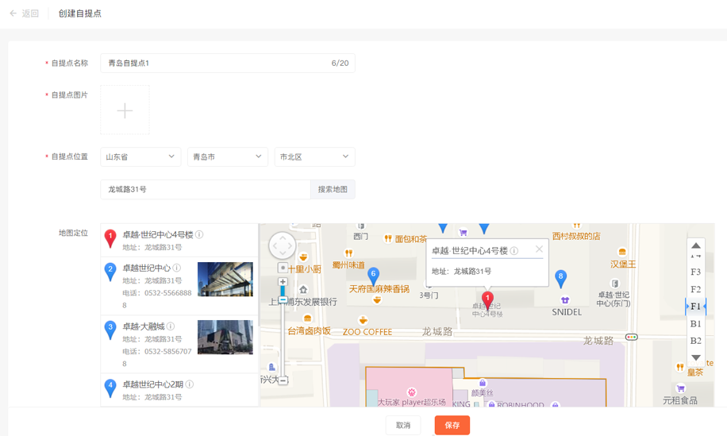Viewport: 727px width, 440px height.
Task: Select blue marker 4 in results list
Action: point(110,388)
